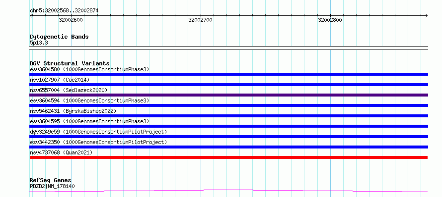This screenshot has width=442, height=197.
Task: Open dgv3249e59 PilotProject variant label
Action: click(98, 132)
